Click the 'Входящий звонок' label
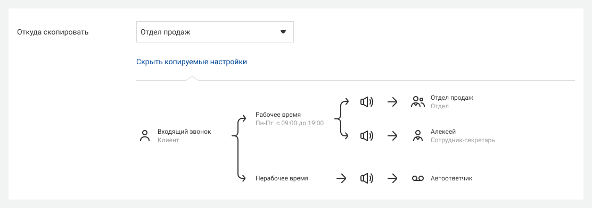The height and width of the screenshot is (208, 592). (x=184, y=132)
